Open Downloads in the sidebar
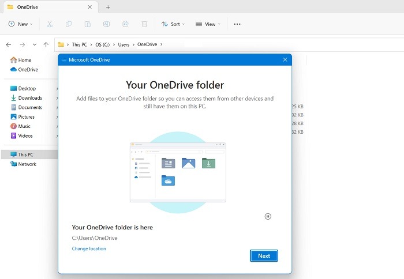Screen dimensions: 404x279 [x=27, y=98]
